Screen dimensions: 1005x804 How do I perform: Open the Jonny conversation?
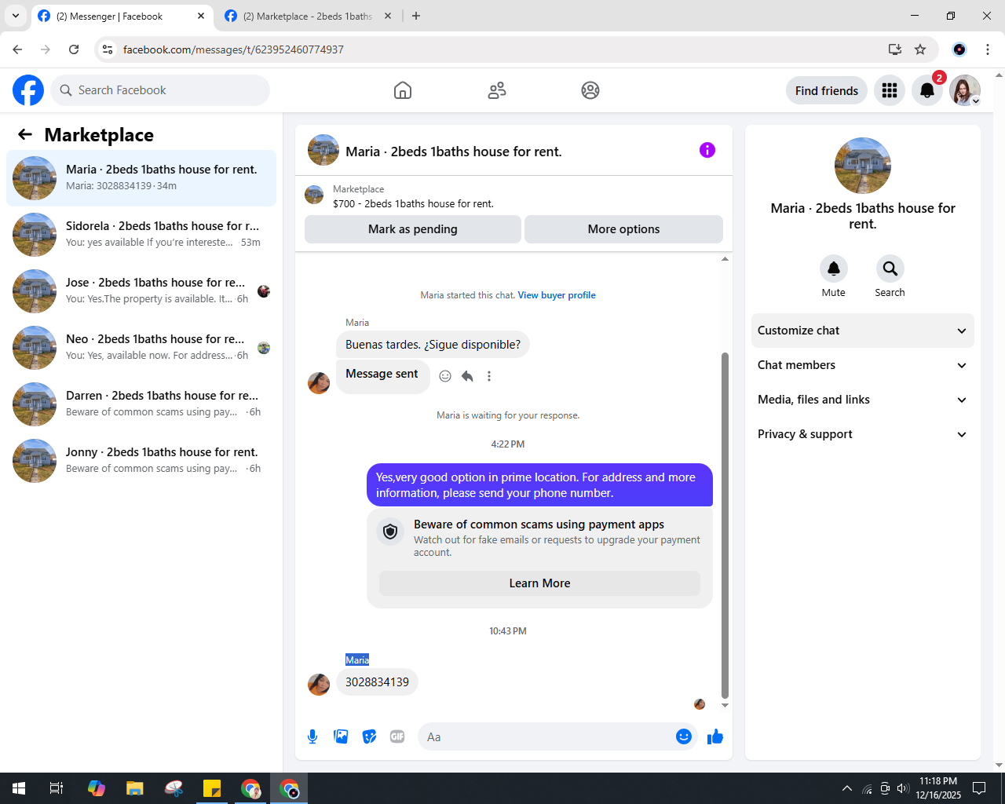pos(141,461)
